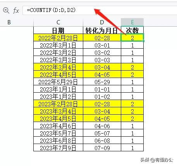The width and height of the screenshot is (177, 166).
Task: Open the fx insert function button
Action: 16,10
